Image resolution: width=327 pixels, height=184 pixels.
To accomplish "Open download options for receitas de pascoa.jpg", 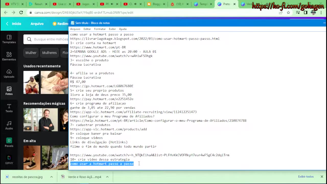I will (51, 177).
